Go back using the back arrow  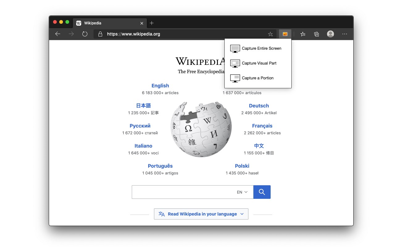[x=58, y=34]
